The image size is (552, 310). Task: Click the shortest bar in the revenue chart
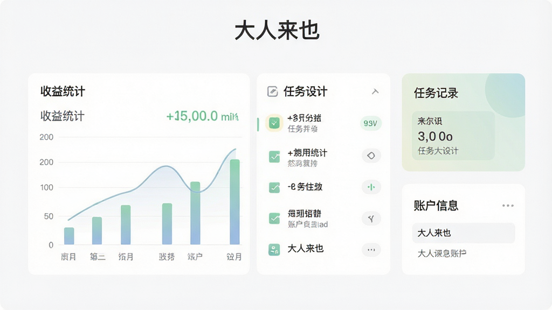pos(69,236)
